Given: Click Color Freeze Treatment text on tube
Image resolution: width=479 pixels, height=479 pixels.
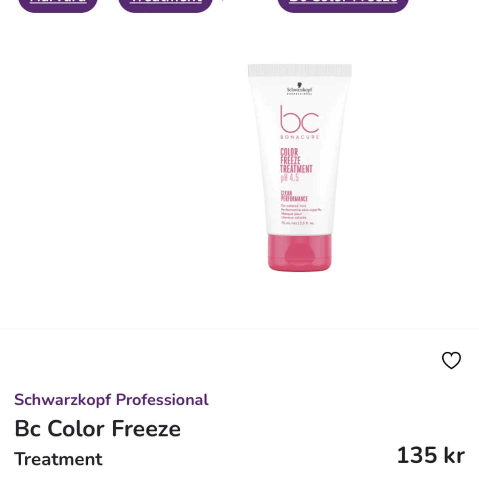Looking at the screenshot, I should pyautogui.click(x=296, y=161).
